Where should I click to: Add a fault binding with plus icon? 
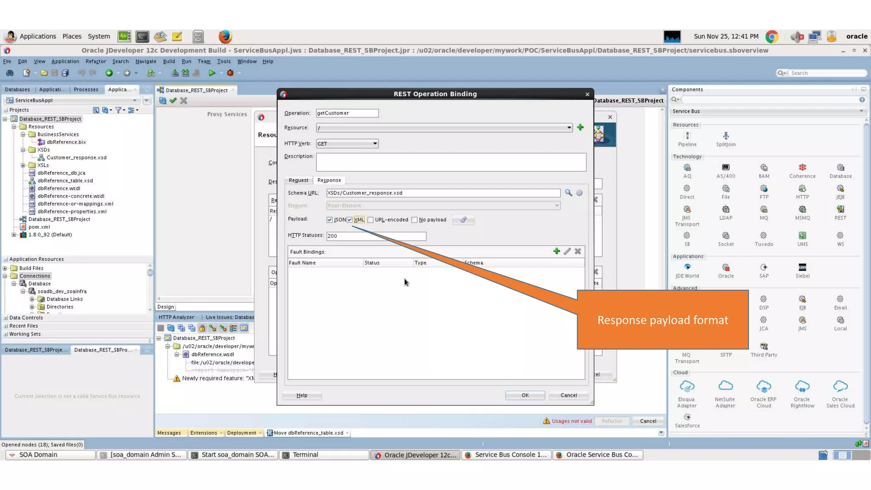coord(556,251)
